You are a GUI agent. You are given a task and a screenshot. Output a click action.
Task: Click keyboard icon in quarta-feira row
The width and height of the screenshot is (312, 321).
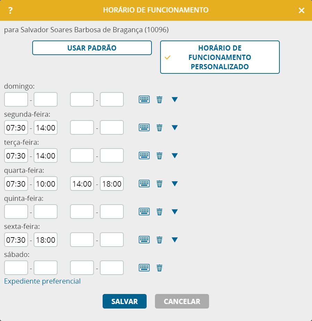tap(144, 184)
